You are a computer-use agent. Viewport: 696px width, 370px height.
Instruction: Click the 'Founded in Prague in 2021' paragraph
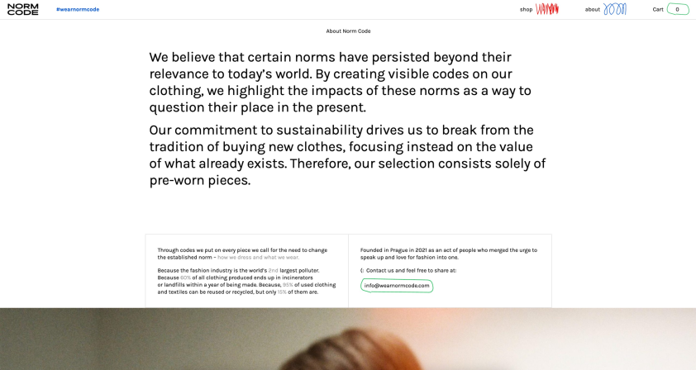(449, 254)
